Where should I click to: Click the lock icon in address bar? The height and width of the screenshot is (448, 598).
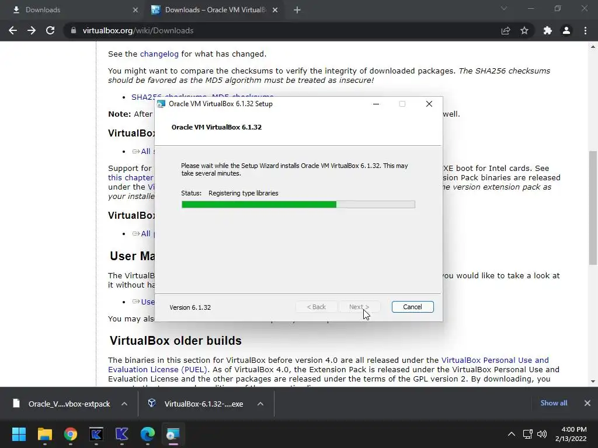pyautogui.click(x=74, y=30)
